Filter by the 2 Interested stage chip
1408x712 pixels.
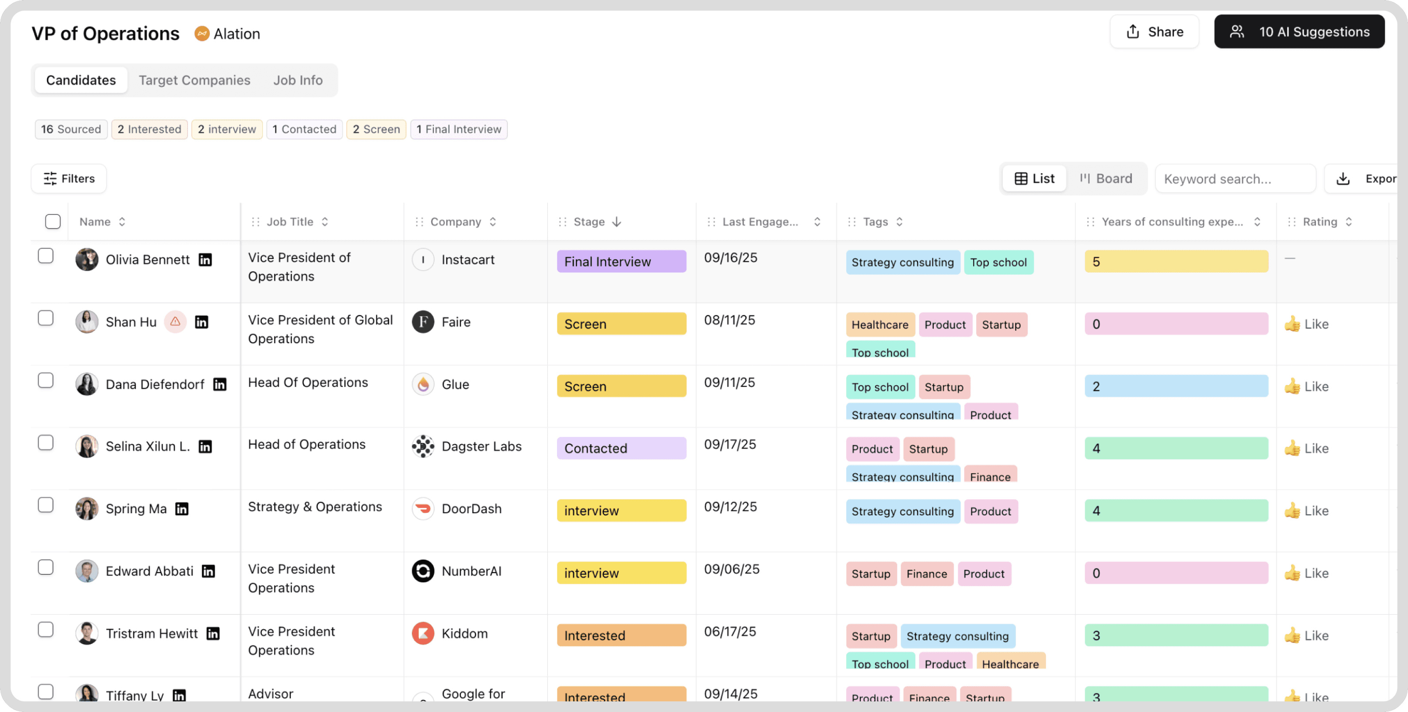point(149,129)
